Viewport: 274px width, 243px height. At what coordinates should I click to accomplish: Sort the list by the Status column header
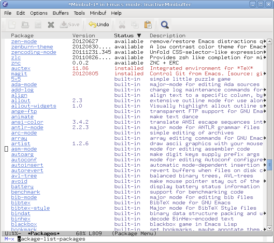[x=124, y=35]
